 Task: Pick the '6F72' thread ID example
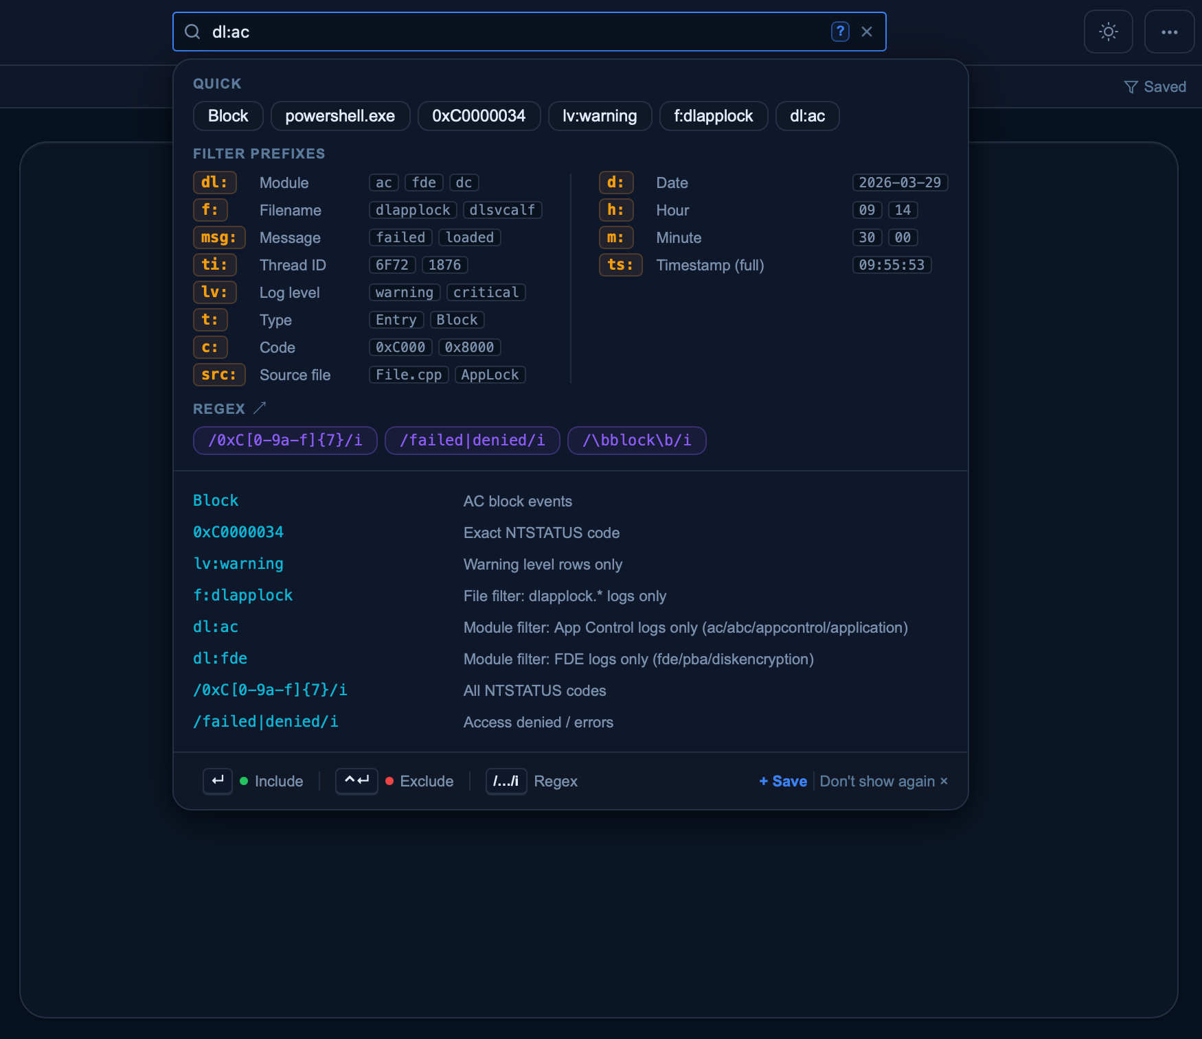click(x=392, y=265)
